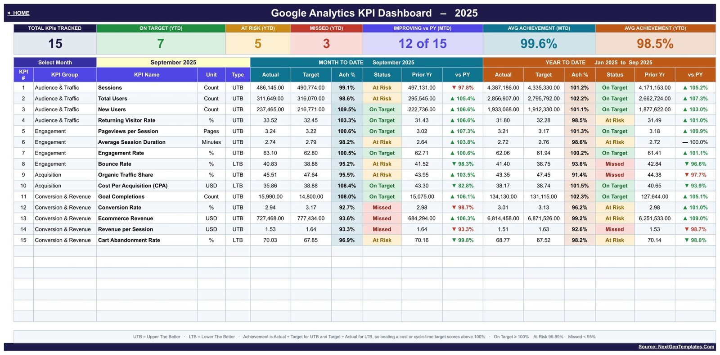
Task: Click the Ecommerce Revenue KPI name
Action: tap(126, 218)
